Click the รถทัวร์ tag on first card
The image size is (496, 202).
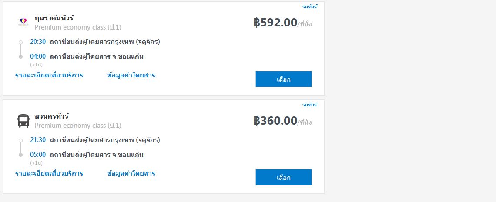pos(310,7)
